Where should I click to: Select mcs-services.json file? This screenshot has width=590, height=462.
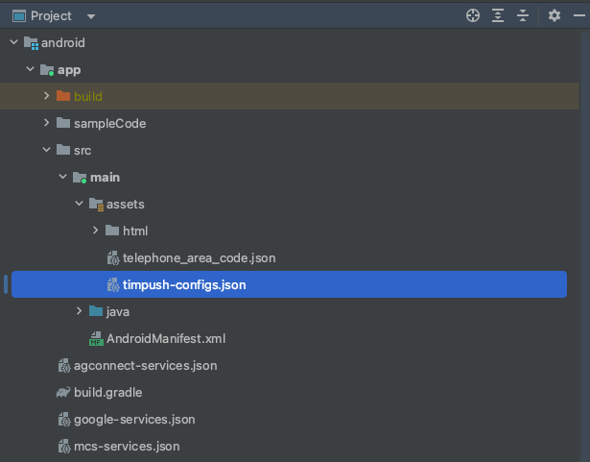point(127,447)
